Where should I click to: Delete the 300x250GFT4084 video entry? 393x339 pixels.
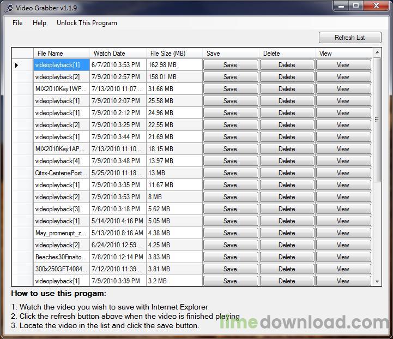pyautogui.click(x=287, y=269)
